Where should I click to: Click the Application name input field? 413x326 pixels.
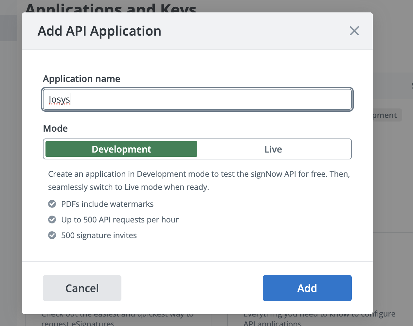209,99
